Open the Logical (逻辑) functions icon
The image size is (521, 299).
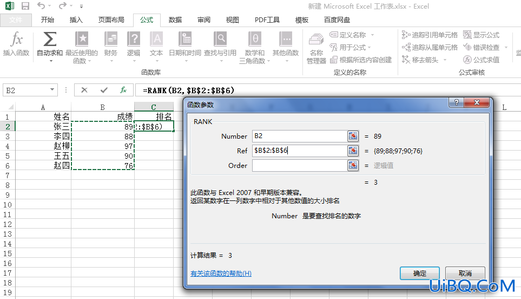tap(134, 39)
